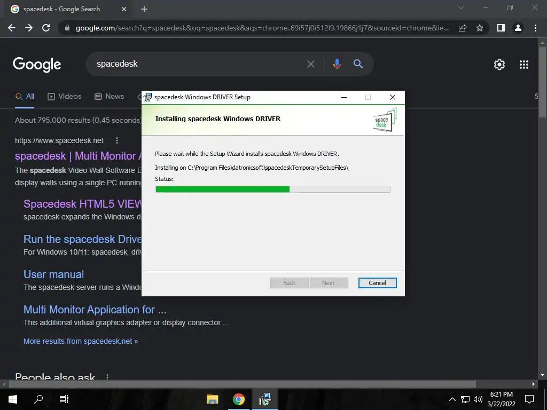Bookmark this page with star icon
547x410 pixels.
tap(480, 28)
